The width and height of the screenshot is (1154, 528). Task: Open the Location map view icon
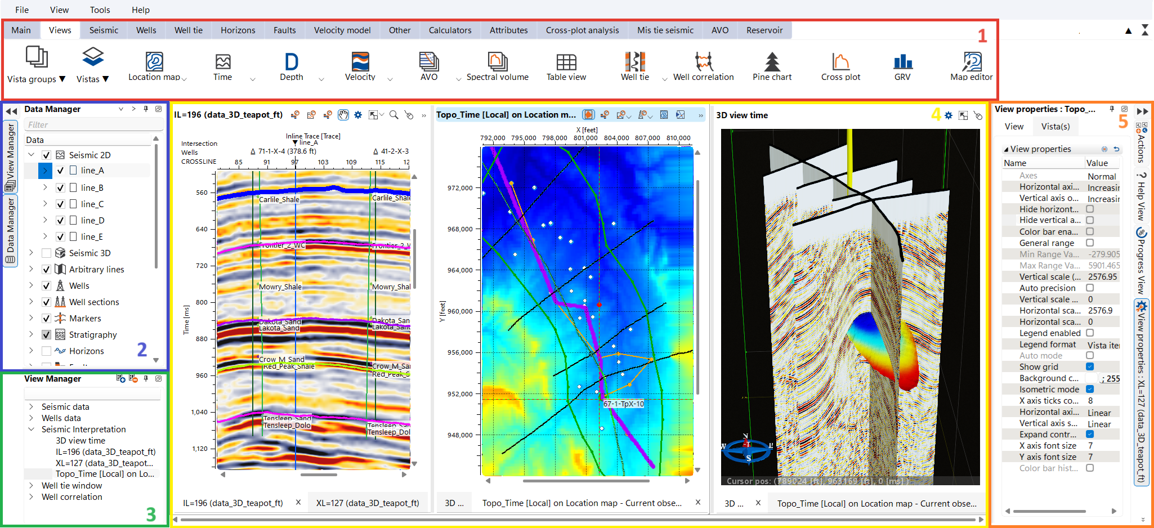pos(154,62)
